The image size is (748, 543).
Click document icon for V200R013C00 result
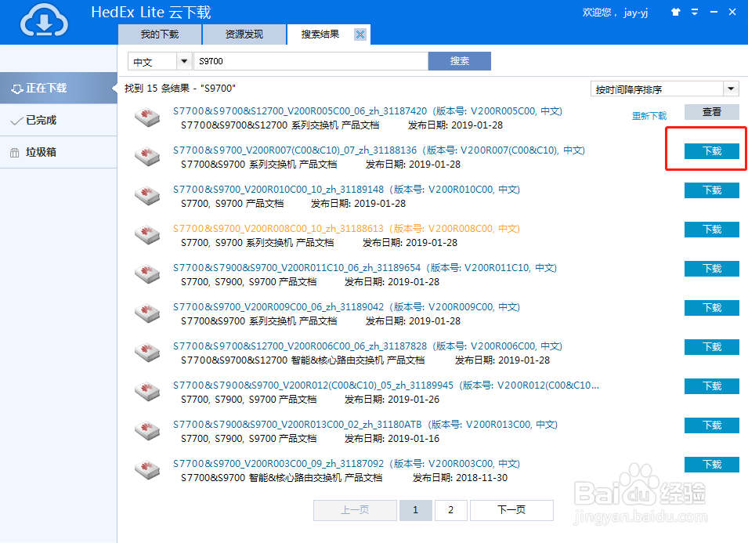147,430
